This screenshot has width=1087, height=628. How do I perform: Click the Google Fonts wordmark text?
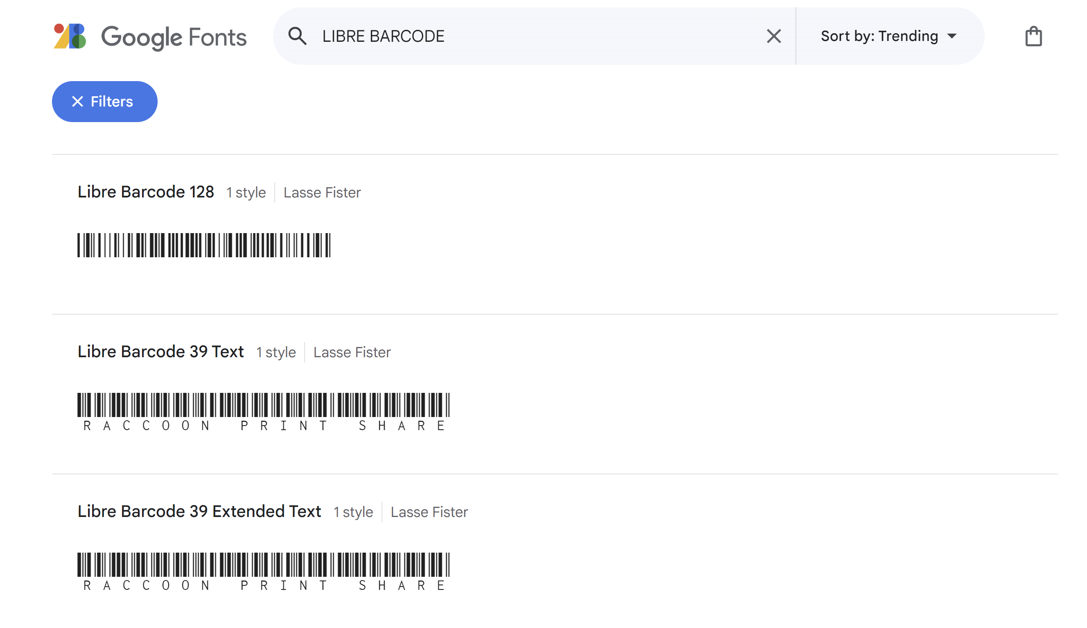point(174,38)
